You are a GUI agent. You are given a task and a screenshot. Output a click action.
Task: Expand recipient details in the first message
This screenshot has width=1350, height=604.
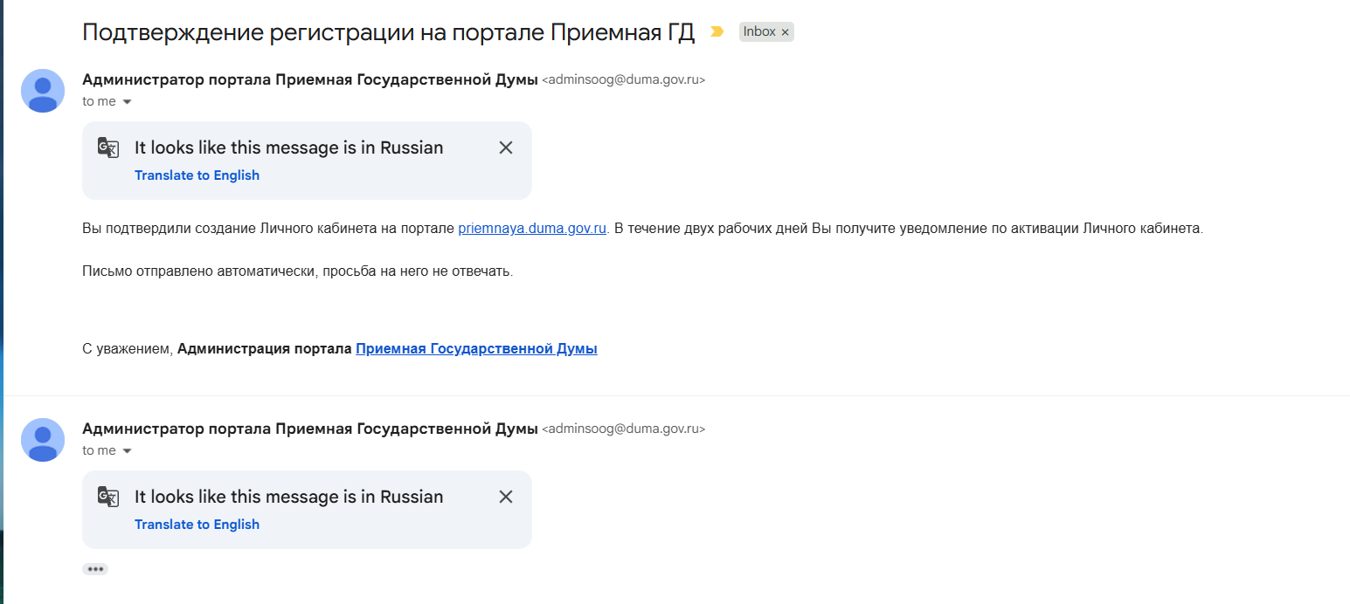tap(127, 102)
